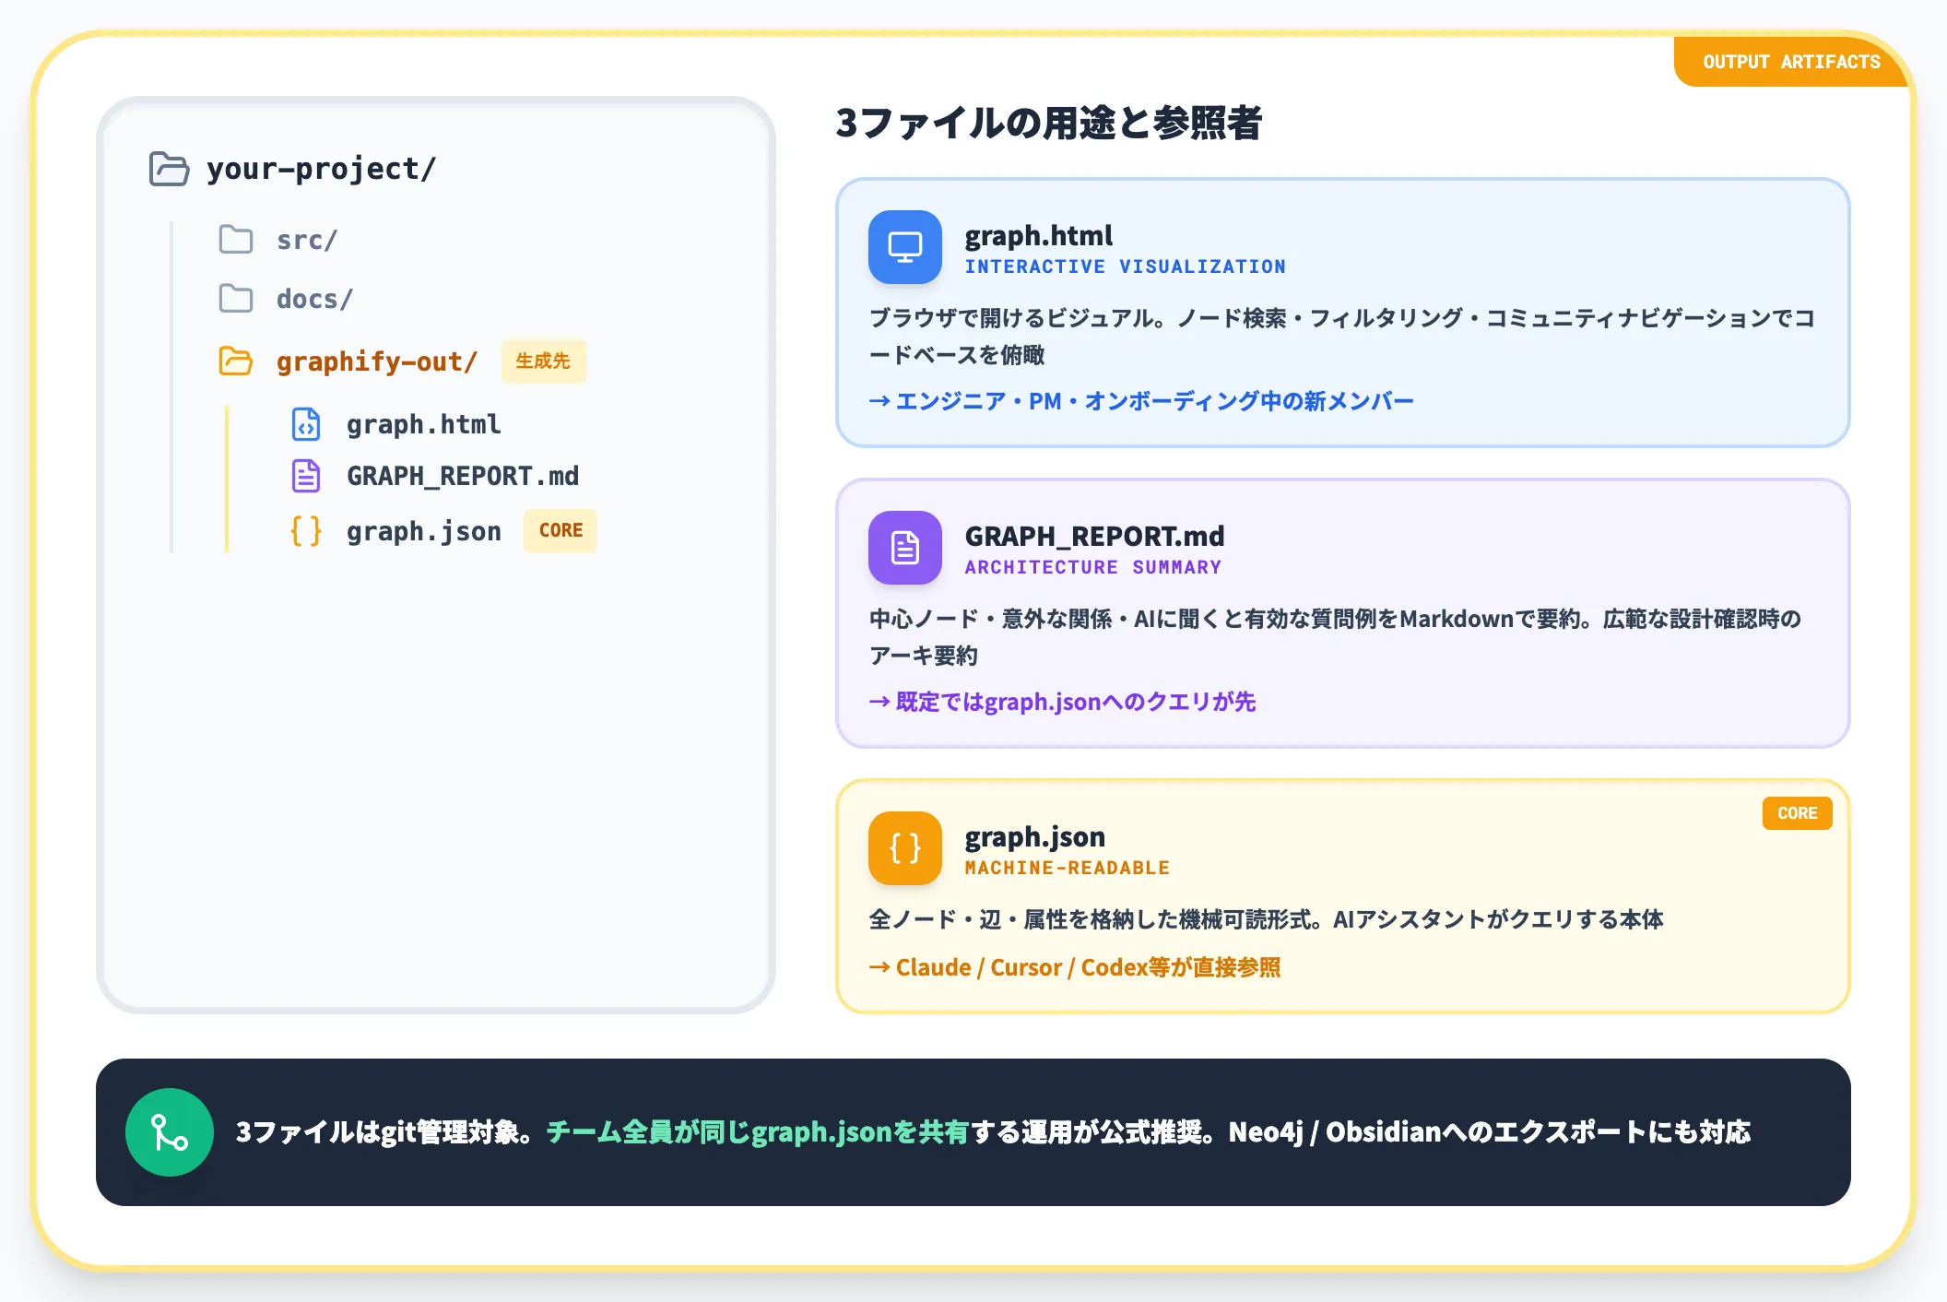1947x1302 pixels.
Task: Click the MACHINE-READABLE subtitle
Action: click(x=1067, y=868)
